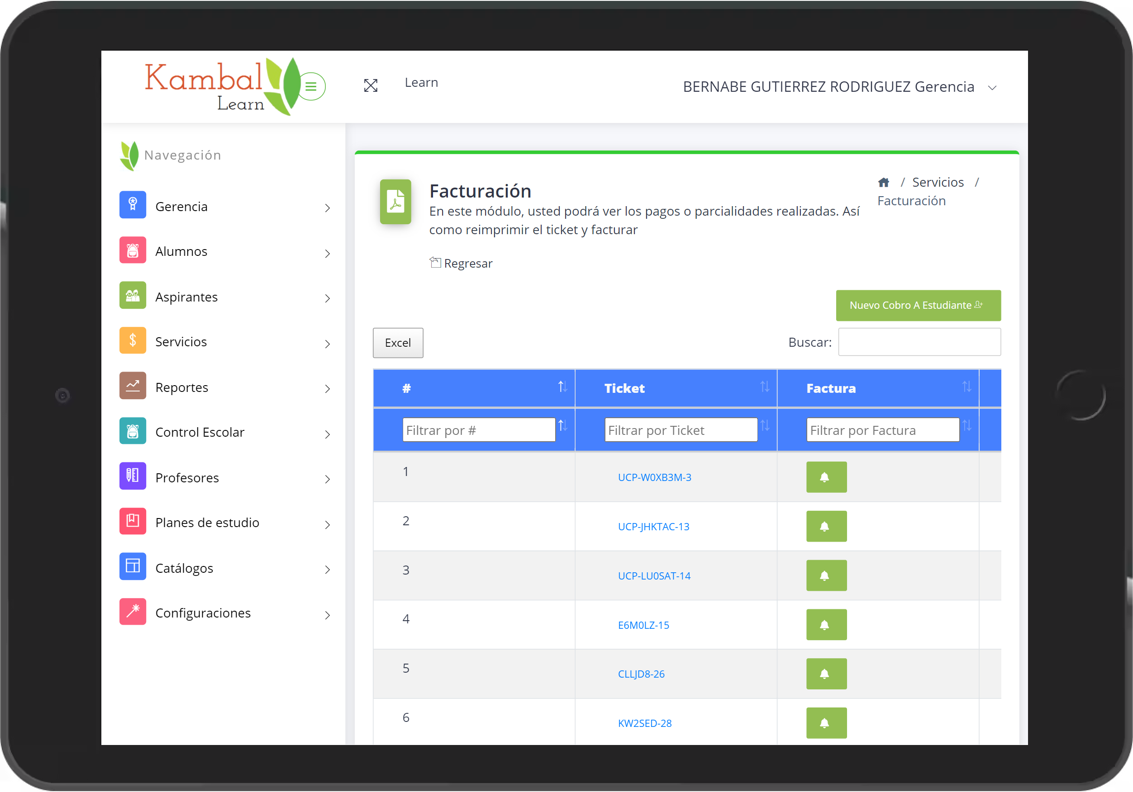Click the Excel export button
This screenshot has height=792, width=1133.
(397, 342)
